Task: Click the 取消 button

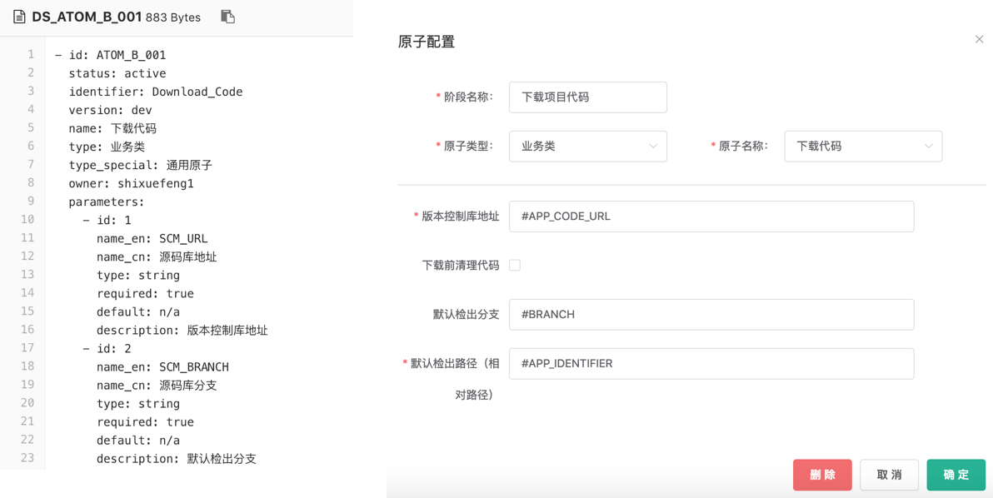Action: coord(889,475)
